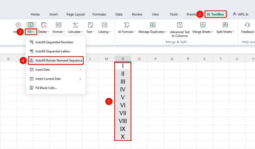
Task: Click the Delete icon in ribbon
Action: (x=44, y=25)
